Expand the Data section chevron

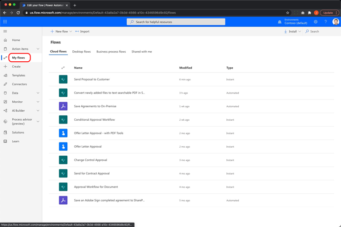pos(38,93)
